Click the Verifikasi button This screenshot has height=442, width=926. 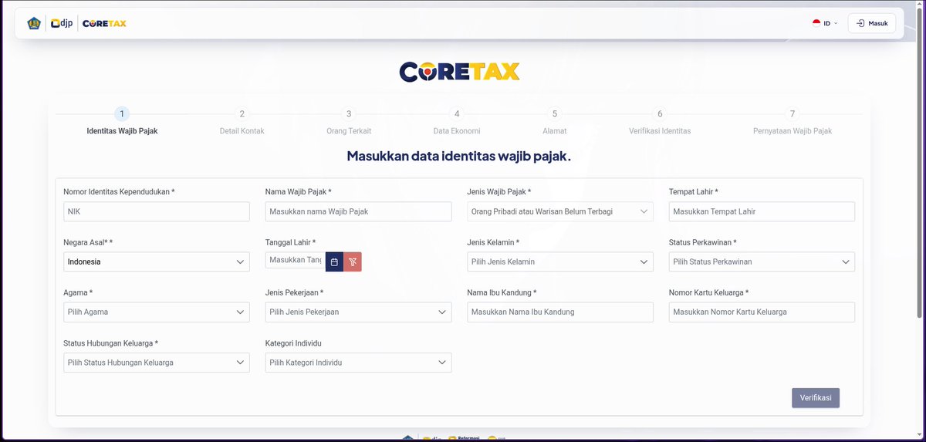point(816,397)
